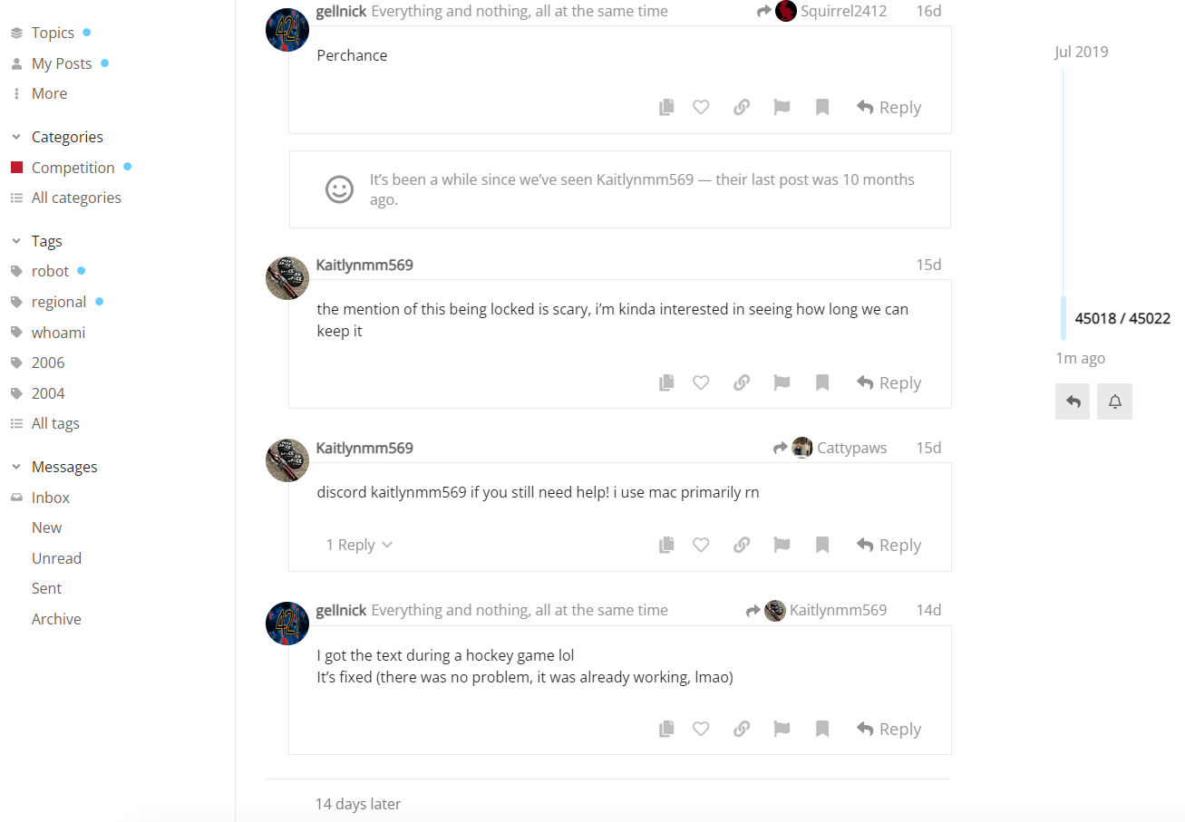1185x822 pixels.
Task: Open the Inbox in messages
Action: click(51, 498)
